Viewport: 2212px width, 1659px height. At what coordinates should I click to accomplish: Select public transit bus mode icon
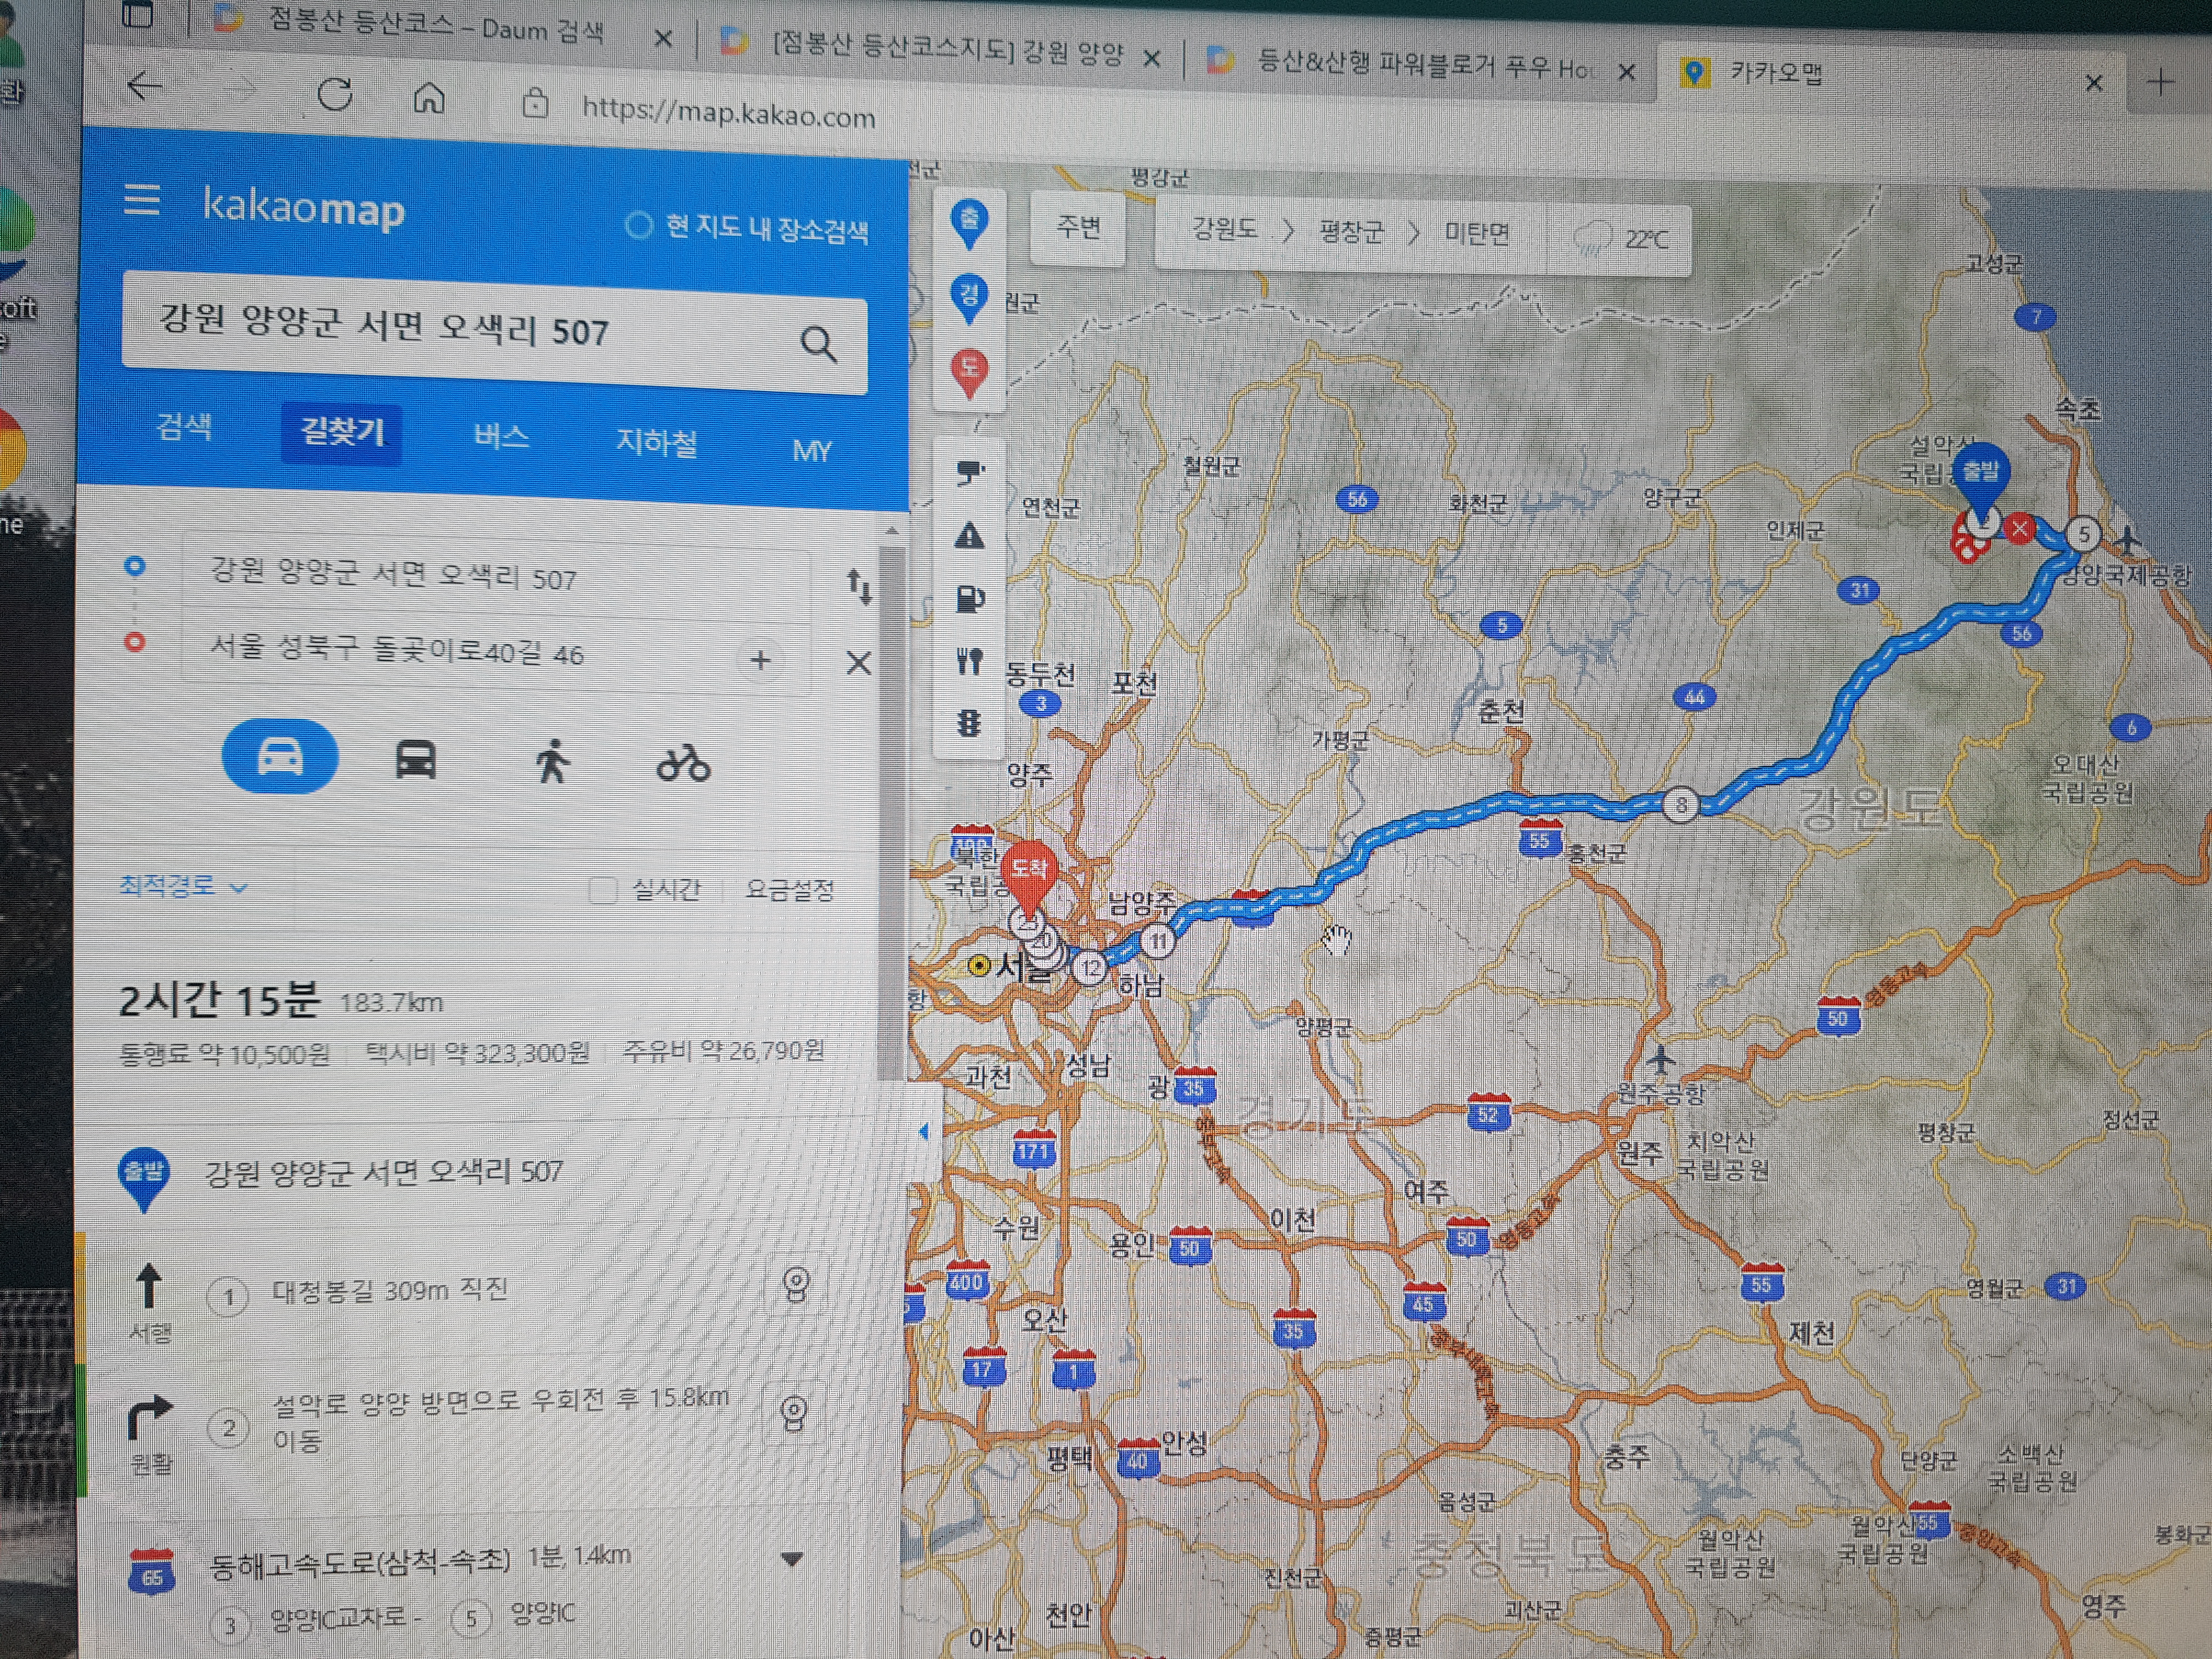click(416, 760)
